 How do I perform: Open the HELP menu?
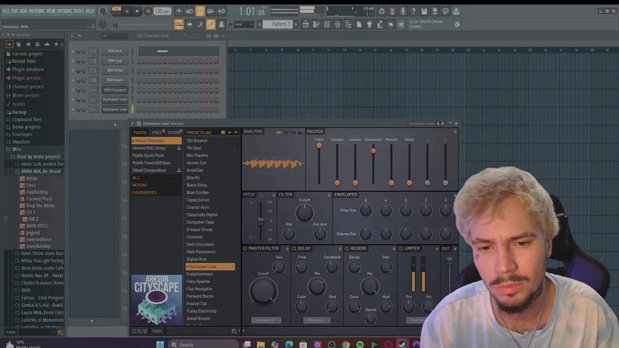click(x=90, y=11)
